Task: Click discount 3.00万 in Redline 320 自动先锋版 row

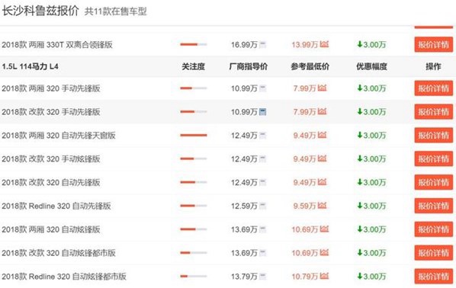Action: point(371,206)
